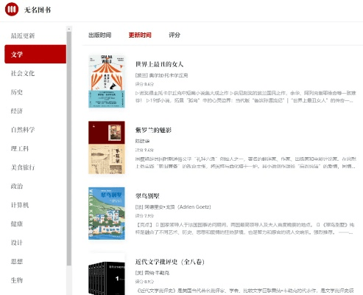Screen dimensions: 363x295
Task: Click the description of 近代文学批评史
Action: tap(244, 291)
